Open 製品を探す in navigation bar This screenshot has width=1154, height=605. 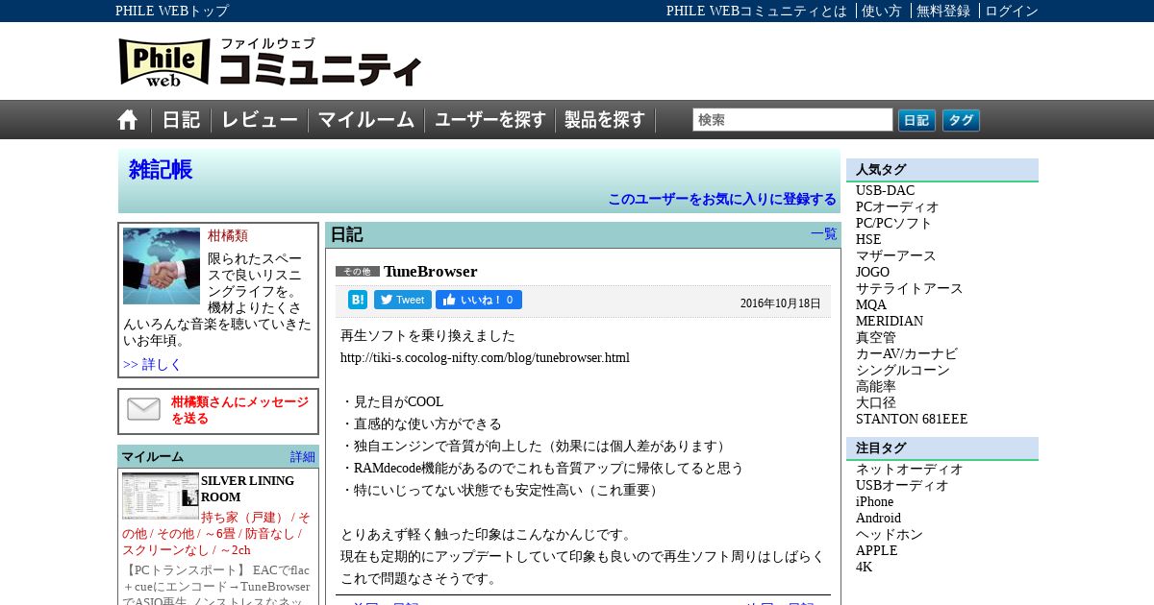click(605, 120)
